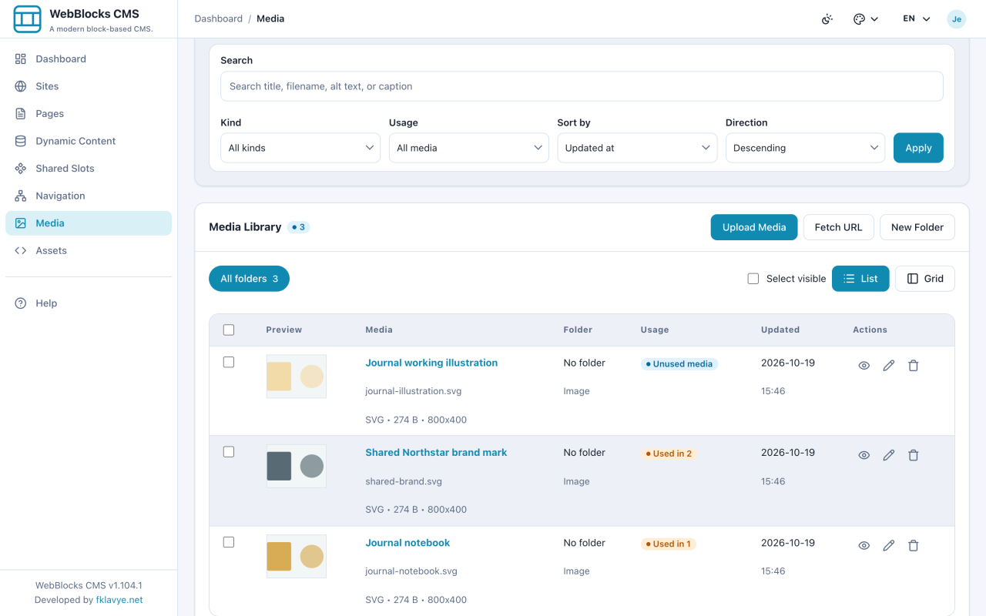Delete Shared Northstar brand mark with trash icon
This screenshot has height=616, width=986.
[914, 455]
